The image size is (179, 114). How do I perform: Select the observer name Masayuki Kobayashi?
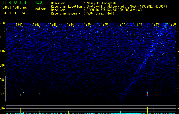(102, 3)
